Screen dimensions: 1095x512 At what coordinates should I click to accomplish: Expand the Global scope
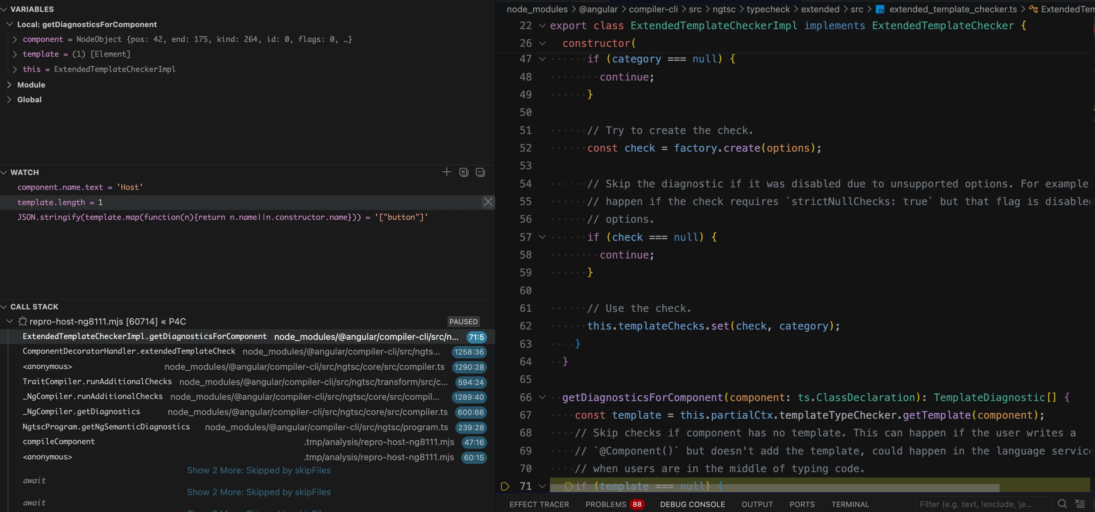pyautogui.click(x=9, y=99)
